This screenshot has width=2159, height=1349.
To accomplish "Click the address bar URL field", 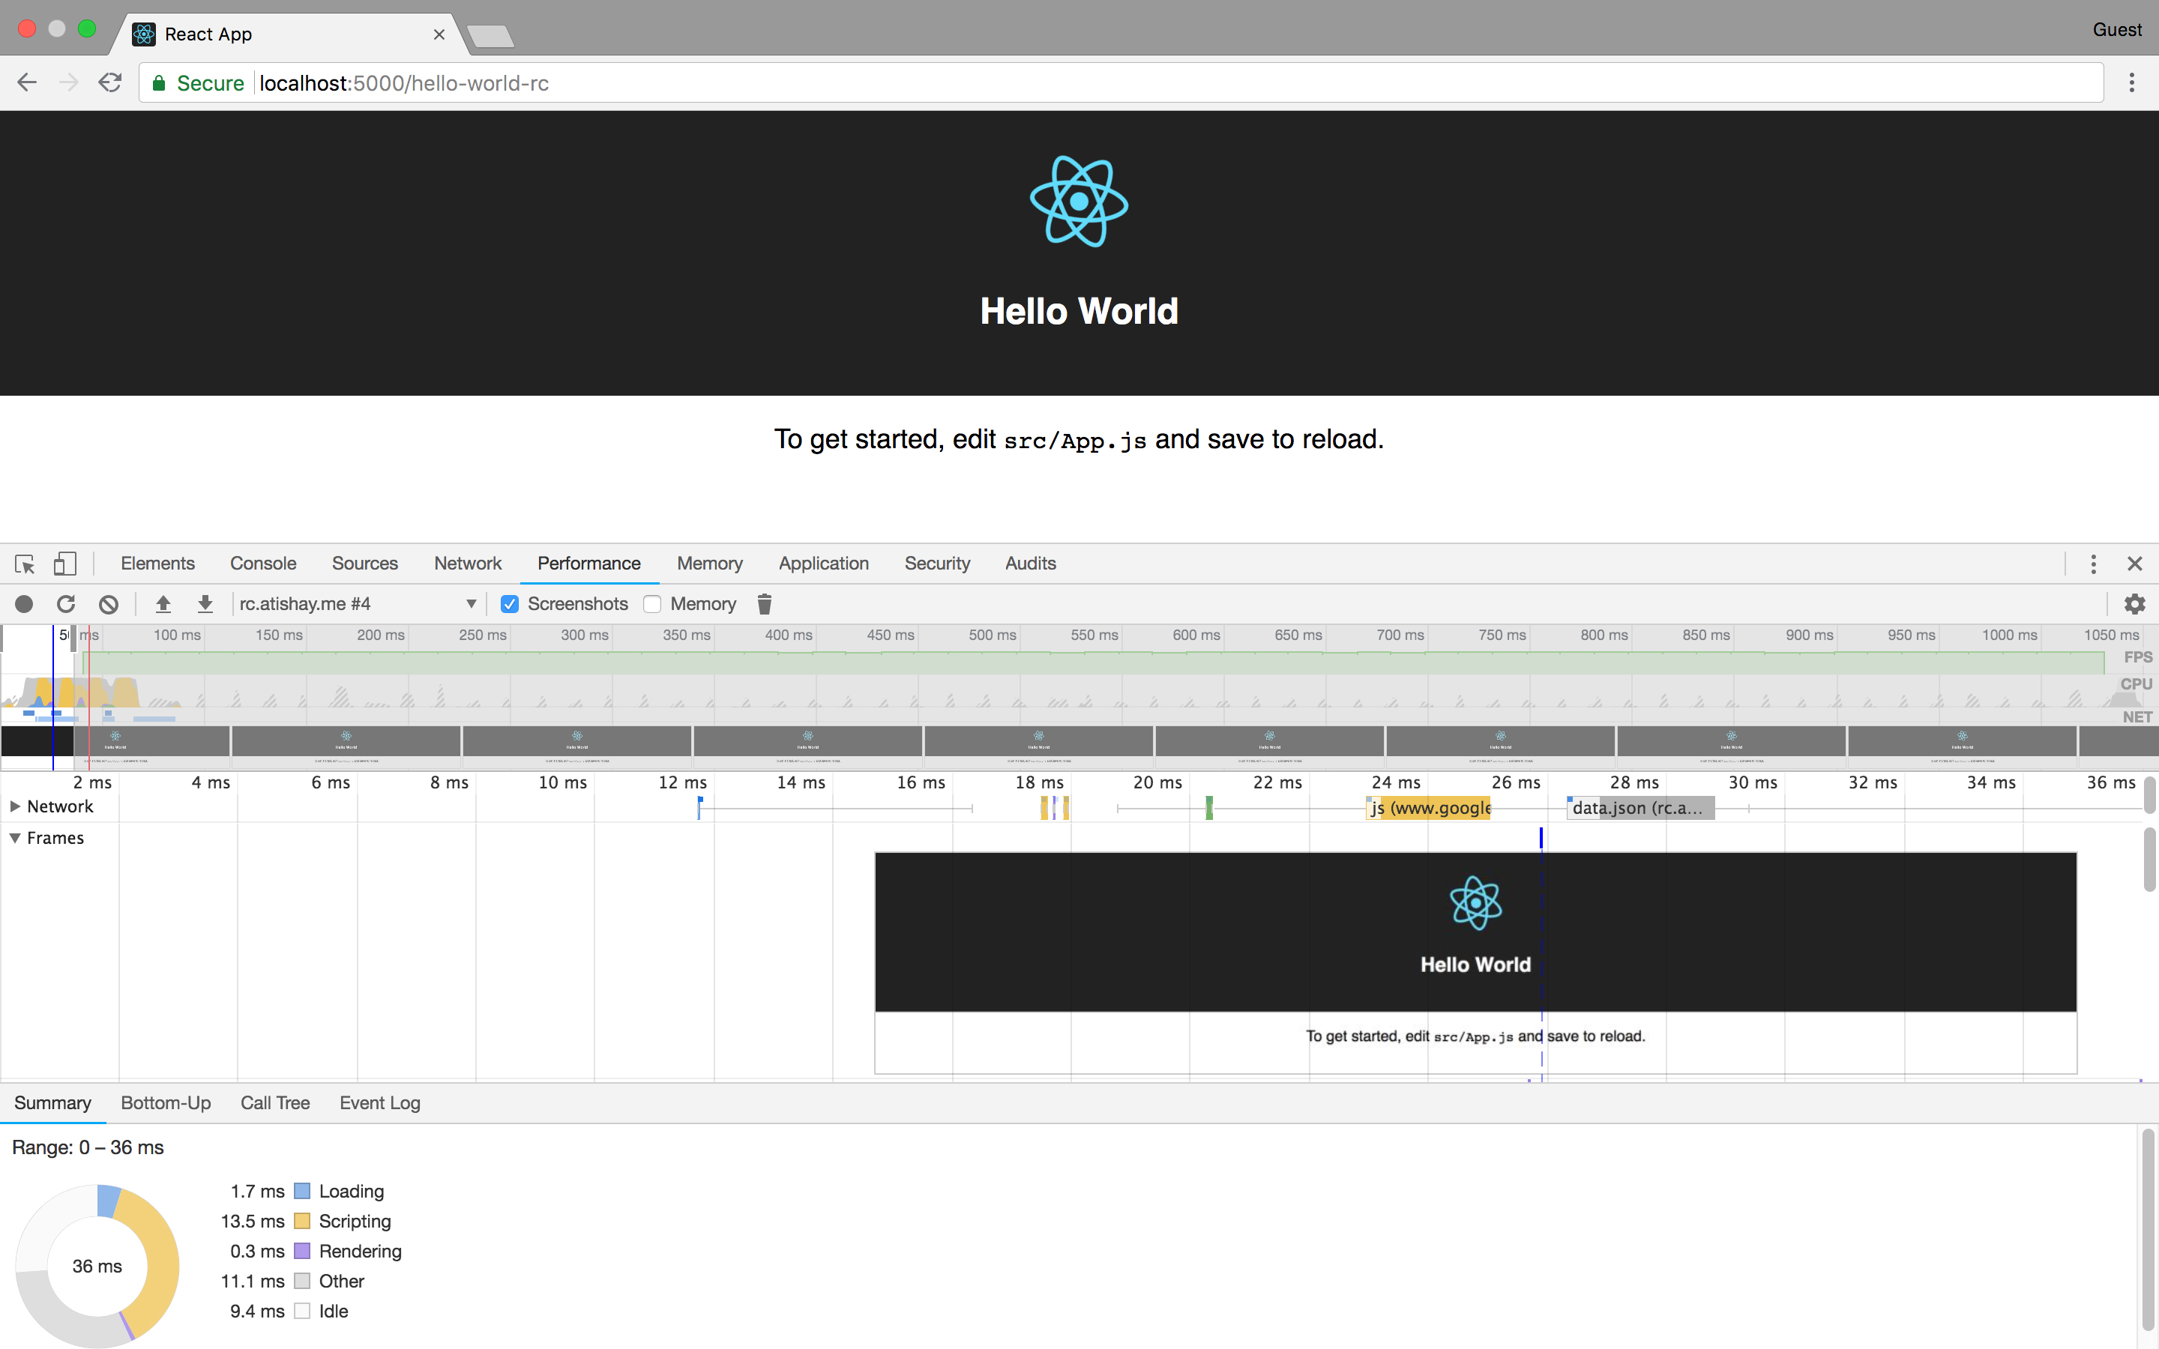I will [x=1121, y=83].
